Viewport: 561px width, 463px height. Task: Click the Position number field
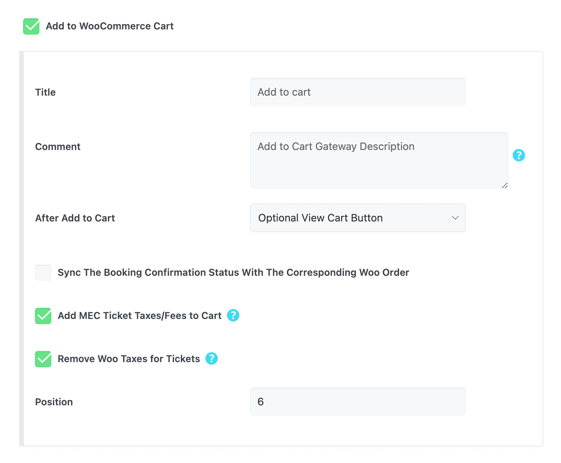[357, 402]
